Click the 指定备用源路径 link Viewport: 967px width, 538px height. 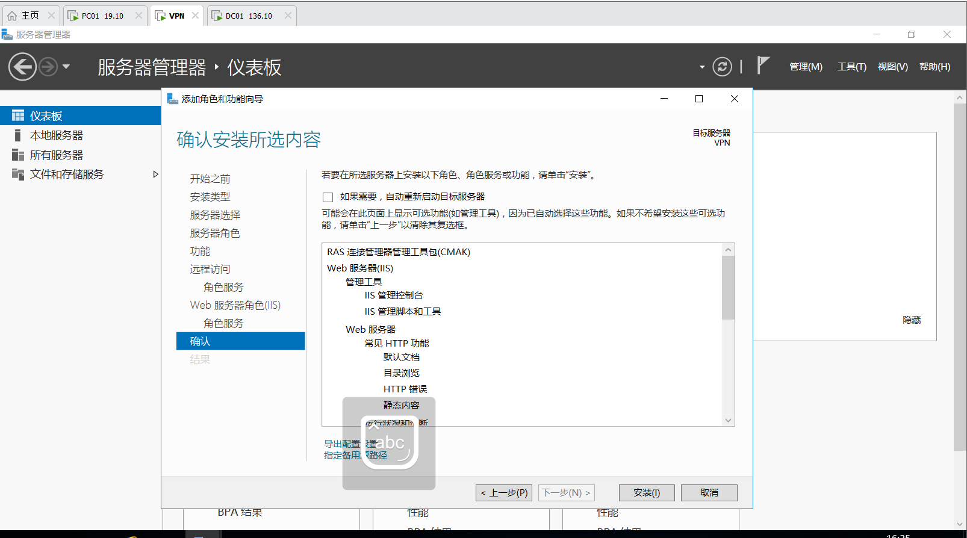point(356,455)
